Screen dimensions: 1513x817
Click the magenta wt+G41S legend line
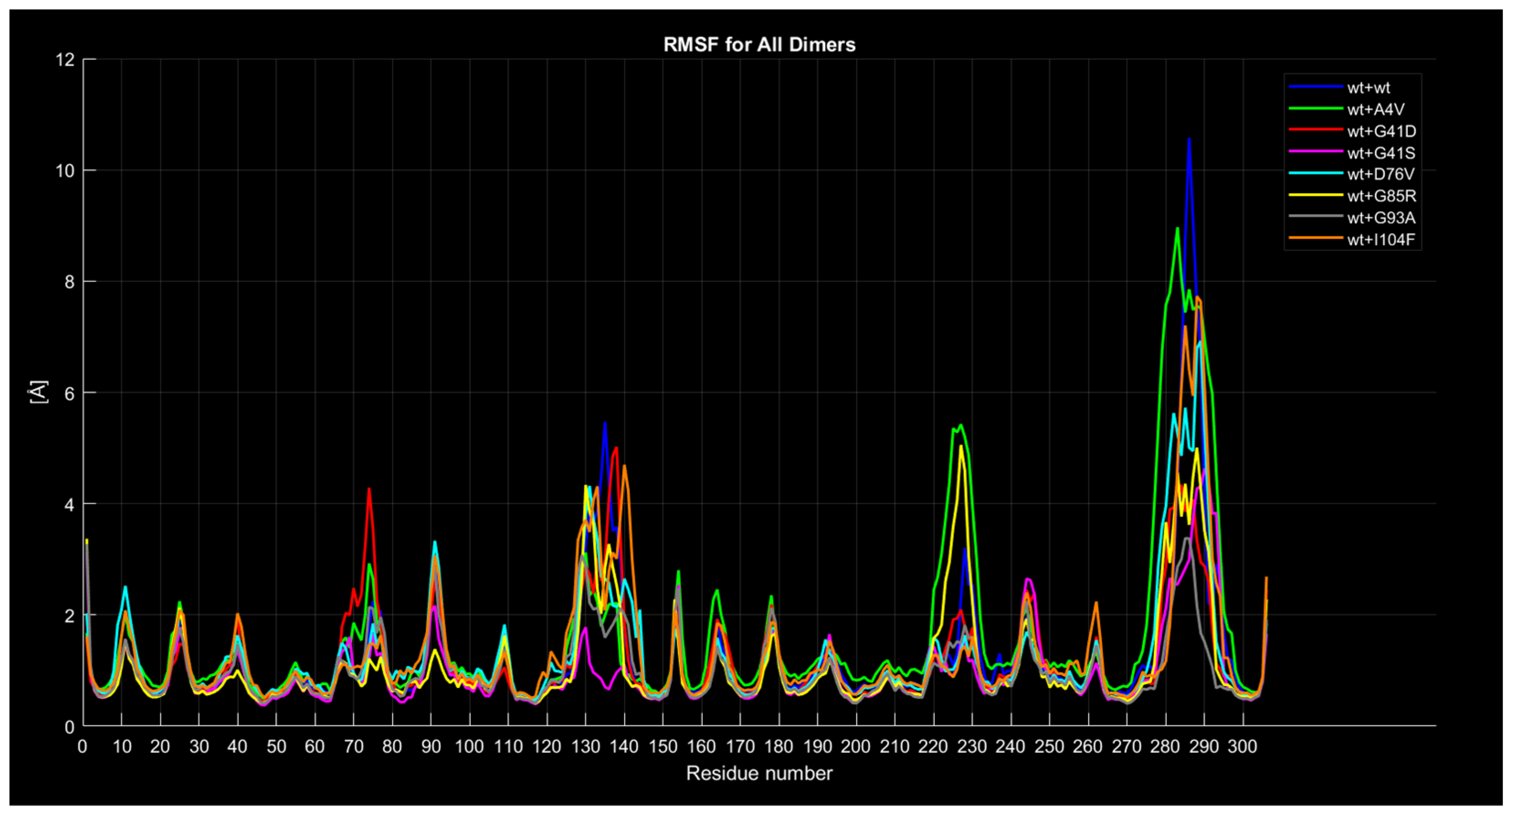click(x=1316, y=152)
